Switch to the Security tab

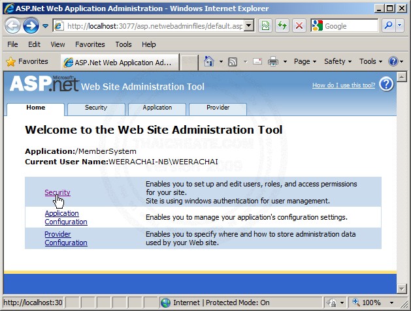tap(96, 108)
